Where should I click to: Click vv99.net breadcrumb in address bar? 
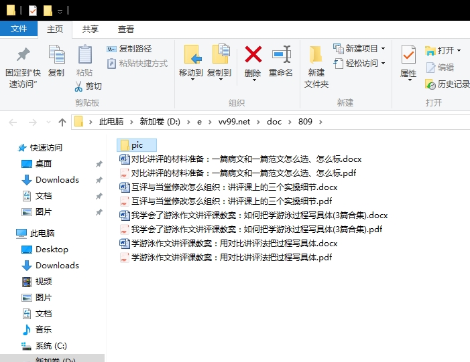pos(234,122)
